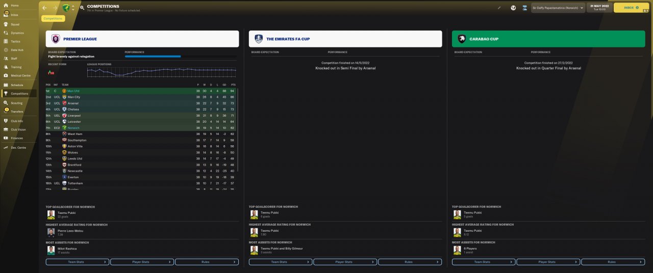Open Club Vision in the sidebar
The height and width of the screenshot is (273, 653).
[x=18, y=129]
